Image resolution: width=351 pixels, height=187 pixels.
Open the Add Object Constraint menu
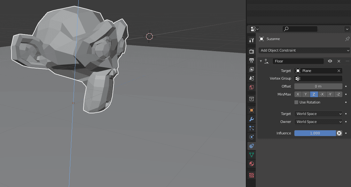tap(304, 50)
